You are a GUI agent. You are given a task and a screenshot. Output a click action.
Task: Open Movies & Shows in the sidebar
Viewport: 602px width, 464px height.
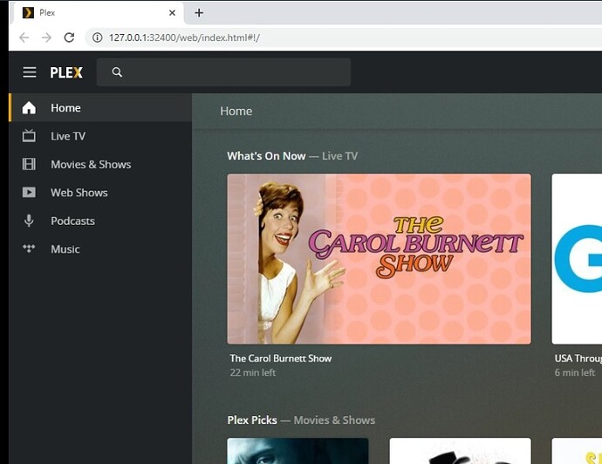point(100,164)
